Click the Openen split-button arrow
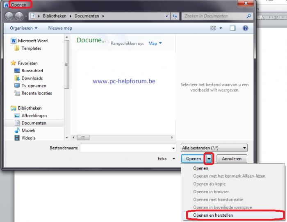Image resolution: width=287 pixels, height=222 pixels. 209,159
